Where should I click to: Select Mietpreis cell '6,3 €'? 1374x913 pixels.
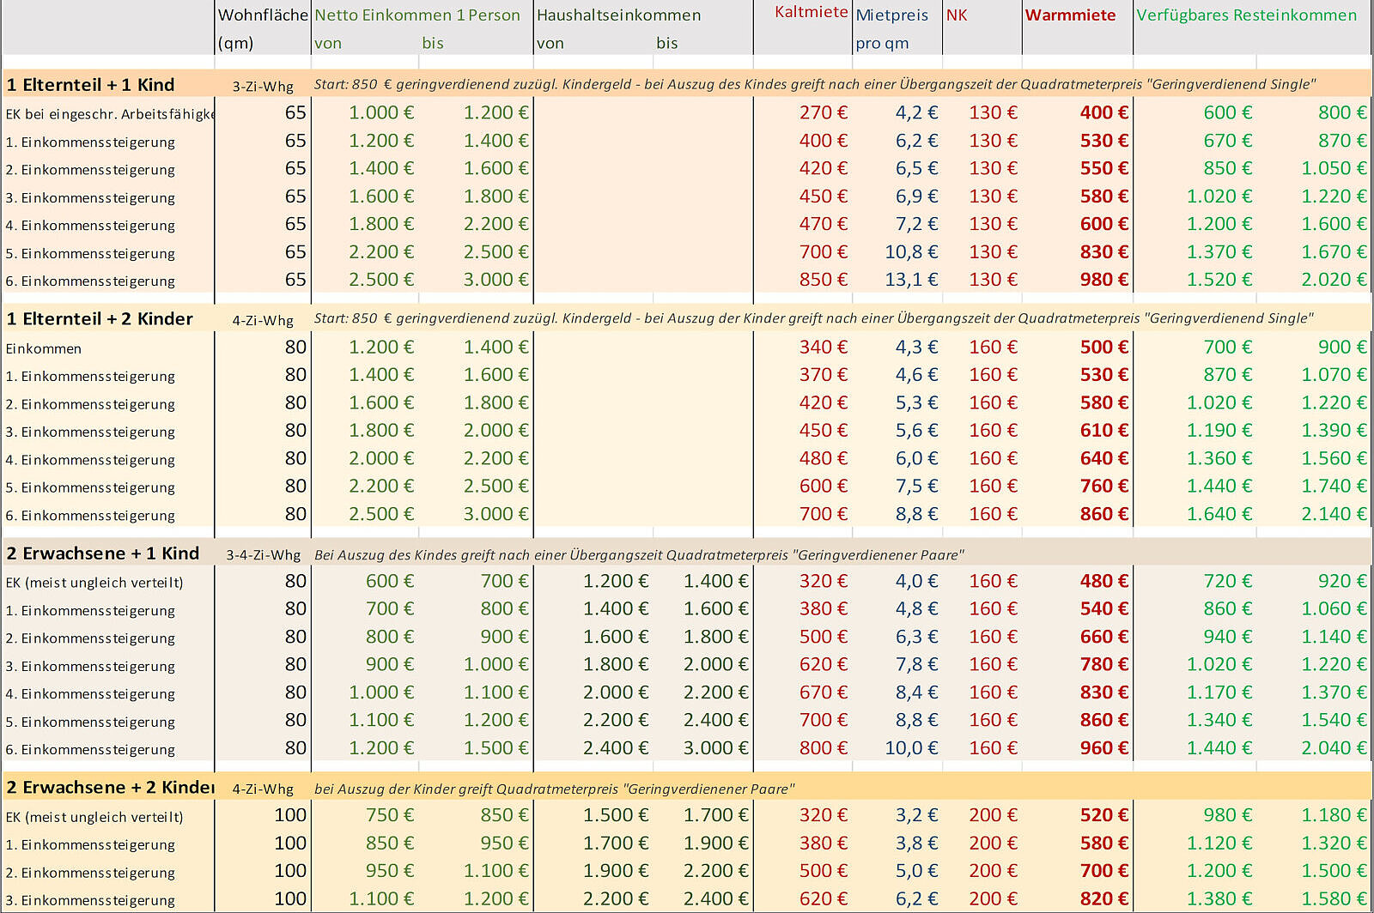[x=916, y=636]
